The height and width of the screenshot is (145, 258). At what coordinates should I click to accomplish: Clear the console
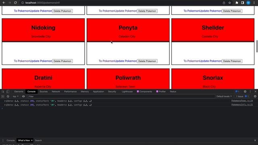point(8,96)
